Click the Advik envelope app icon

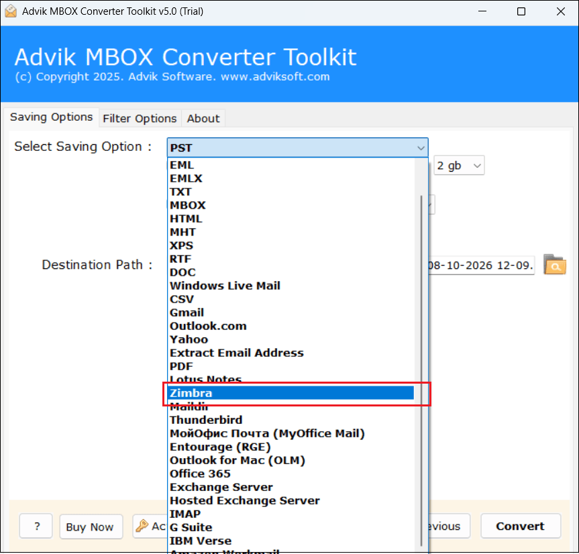coord(11,11)
